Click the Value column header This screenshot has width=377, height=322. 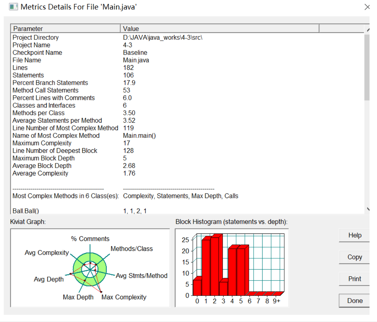tap(220, 29)
